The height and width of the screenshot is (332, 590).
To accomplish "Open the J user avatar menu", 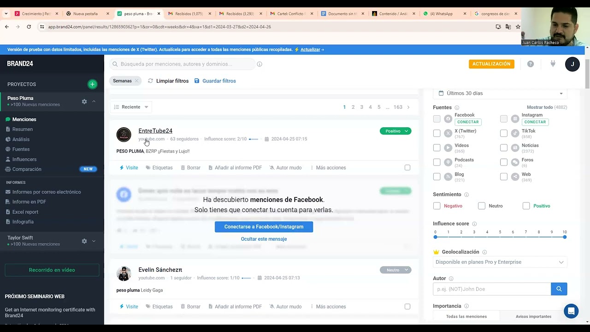I will 572,64.
